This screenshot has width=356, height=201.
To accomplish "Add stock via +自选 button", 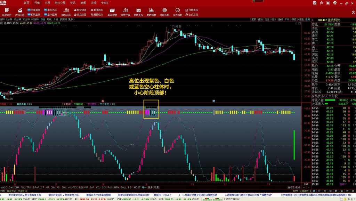I will 301,19.
